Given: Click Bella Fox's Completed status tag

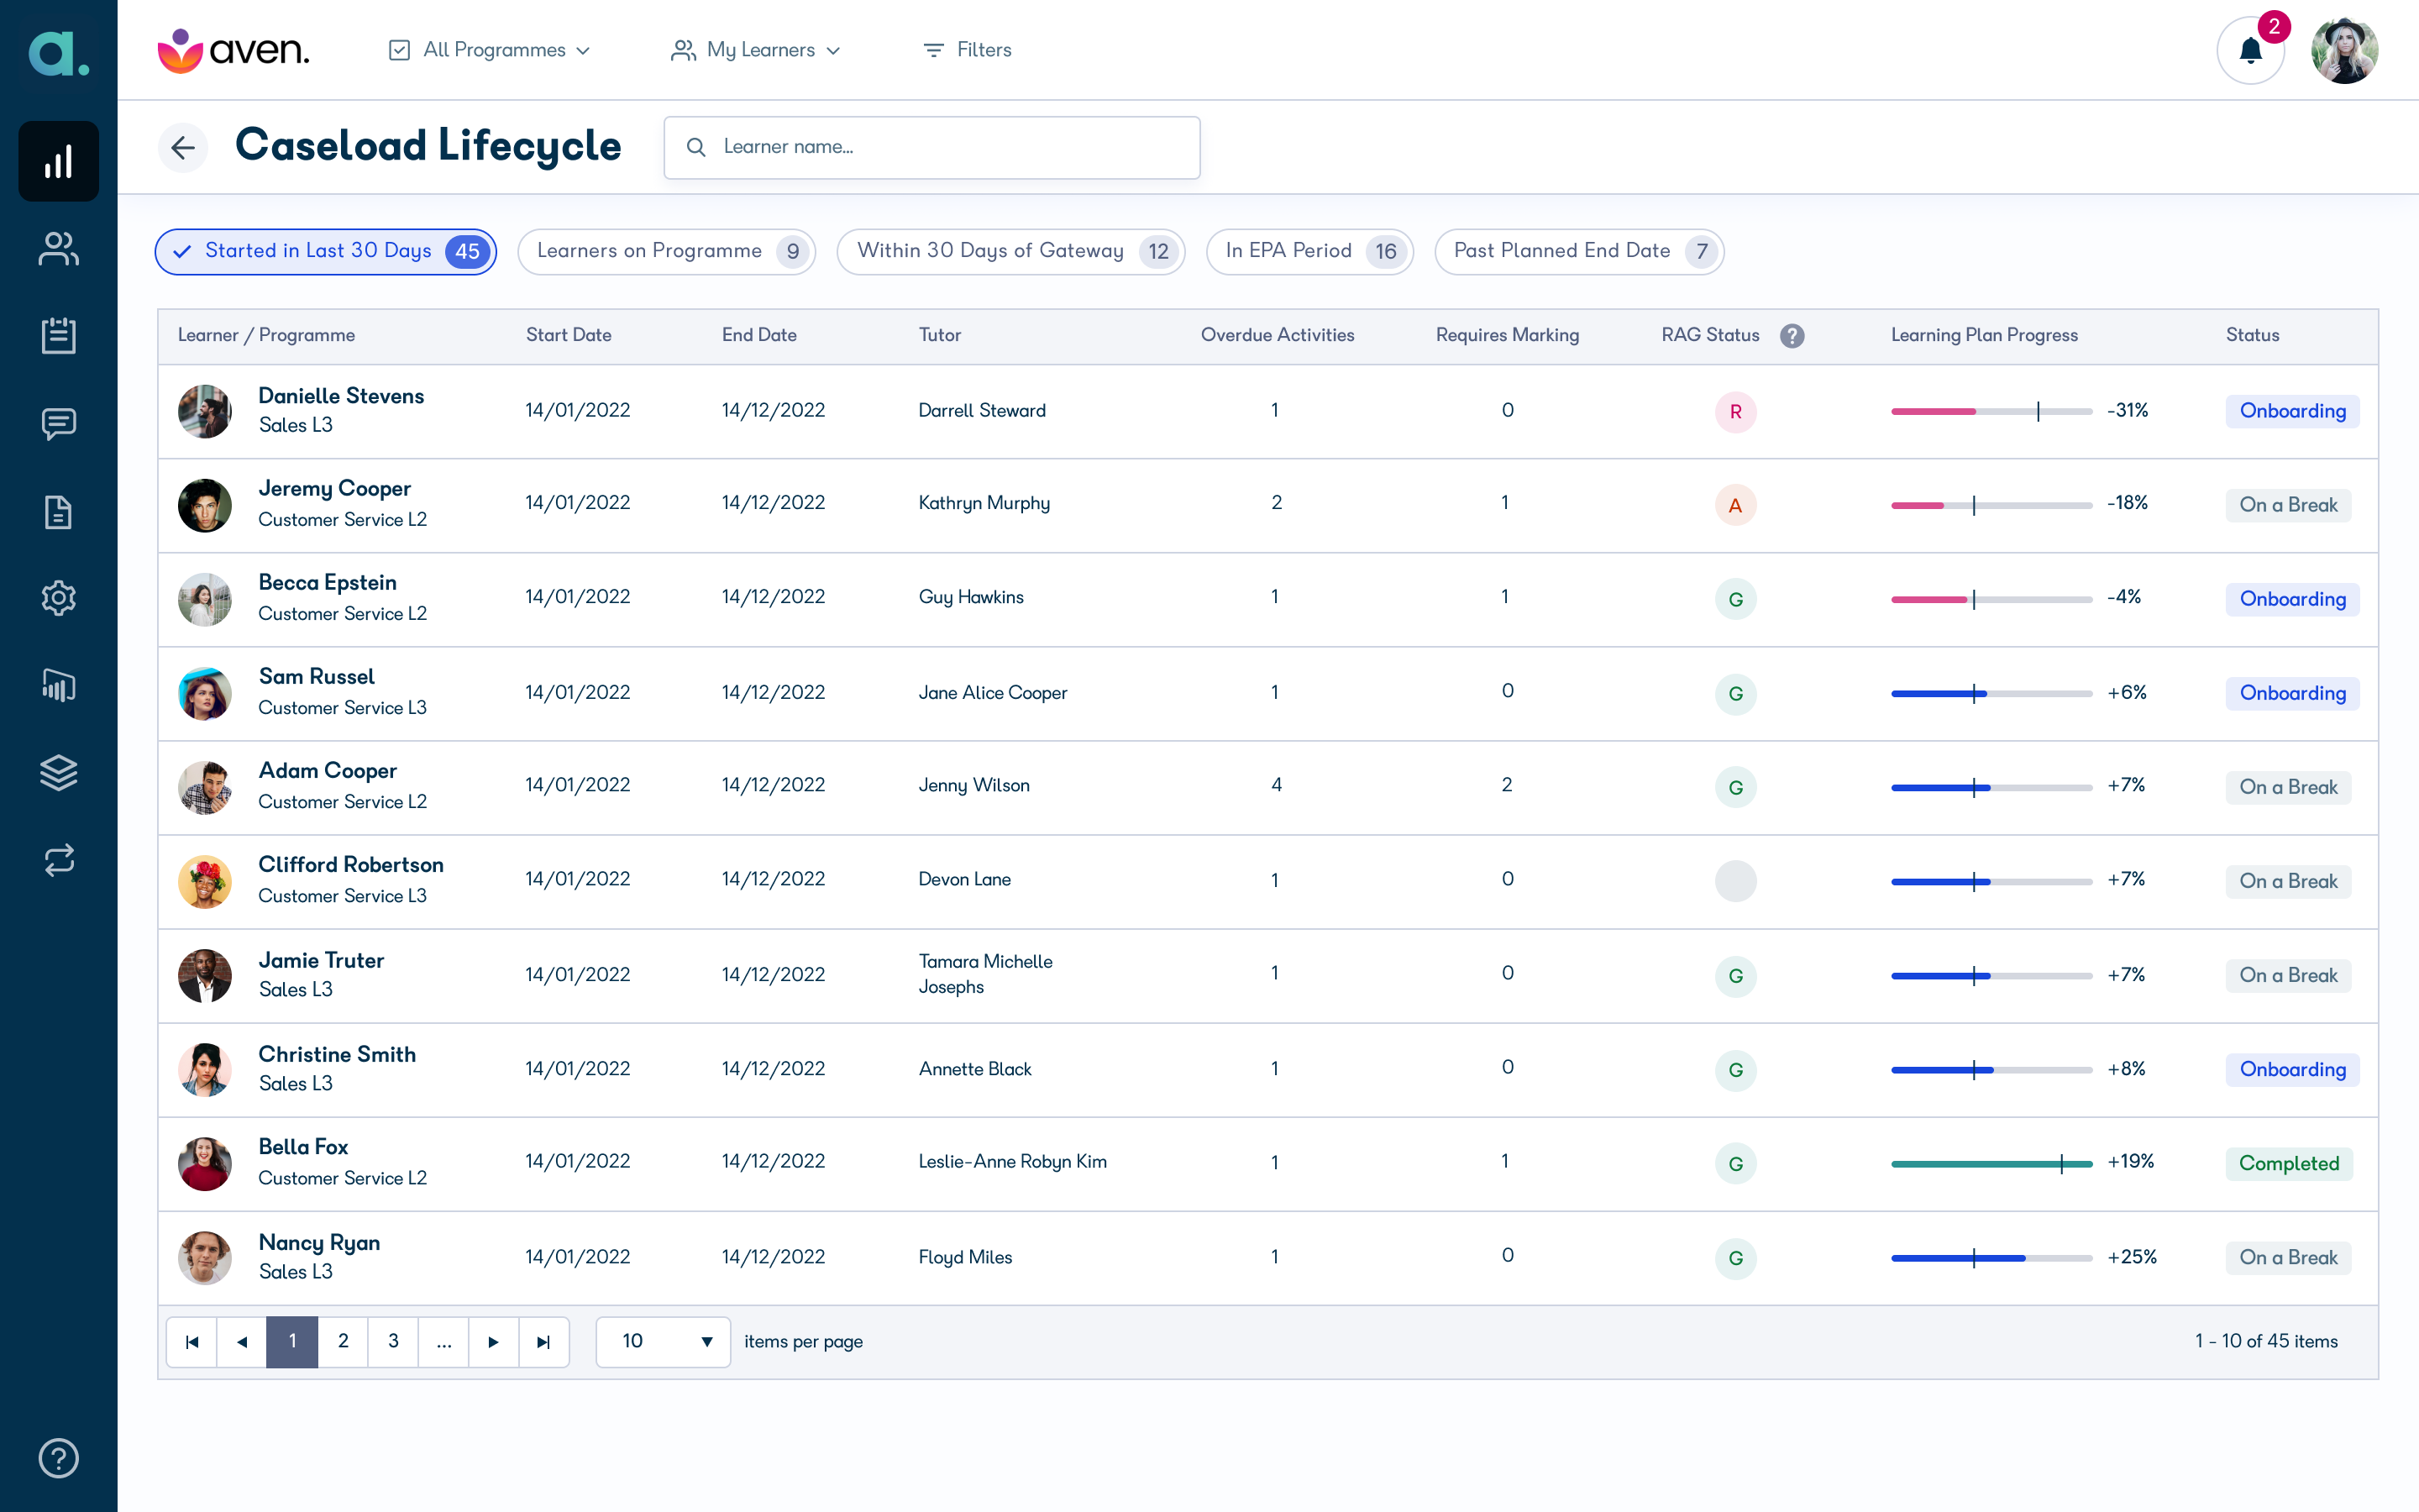Looking at the screenshot, I should (x=2288, y=1163).
